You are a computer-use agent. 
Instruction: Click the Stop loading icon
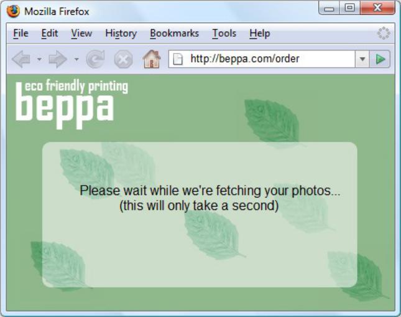[x=123, y=59]
